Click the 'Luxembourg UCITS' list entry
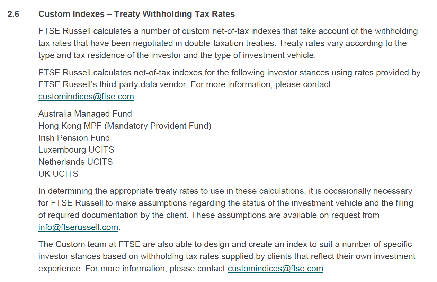 point(76,150)
